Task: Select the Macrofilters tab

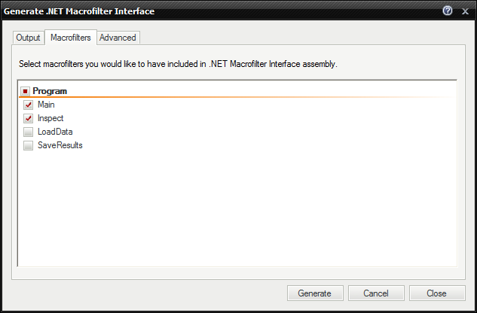Action: [x=71, y=38]
